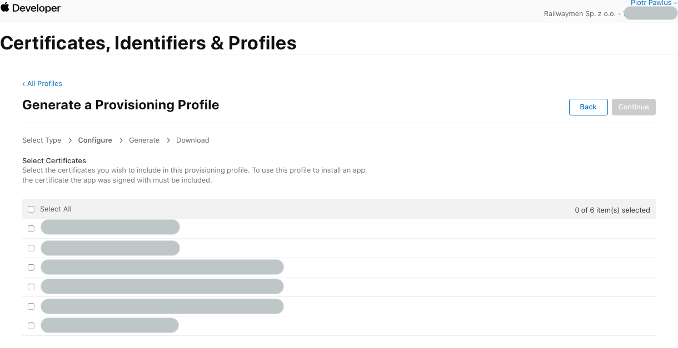Image resolution: width=678 pixels, height=348 pixels.
Task: Click the Download breadcrumb step
Action: coord(192,140)
